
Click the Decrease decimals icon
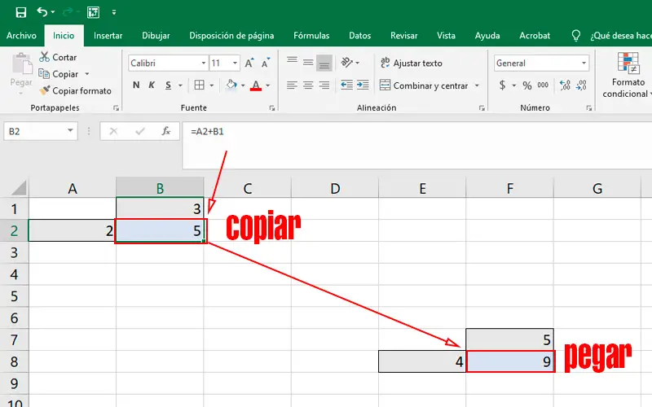click(x=581, y=85)
